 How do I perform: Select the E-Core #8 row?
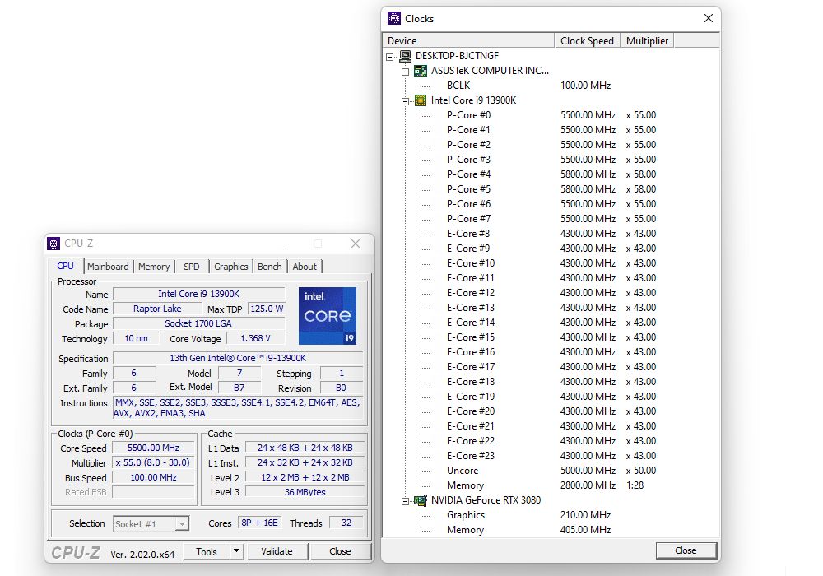[x=551, y=234]
